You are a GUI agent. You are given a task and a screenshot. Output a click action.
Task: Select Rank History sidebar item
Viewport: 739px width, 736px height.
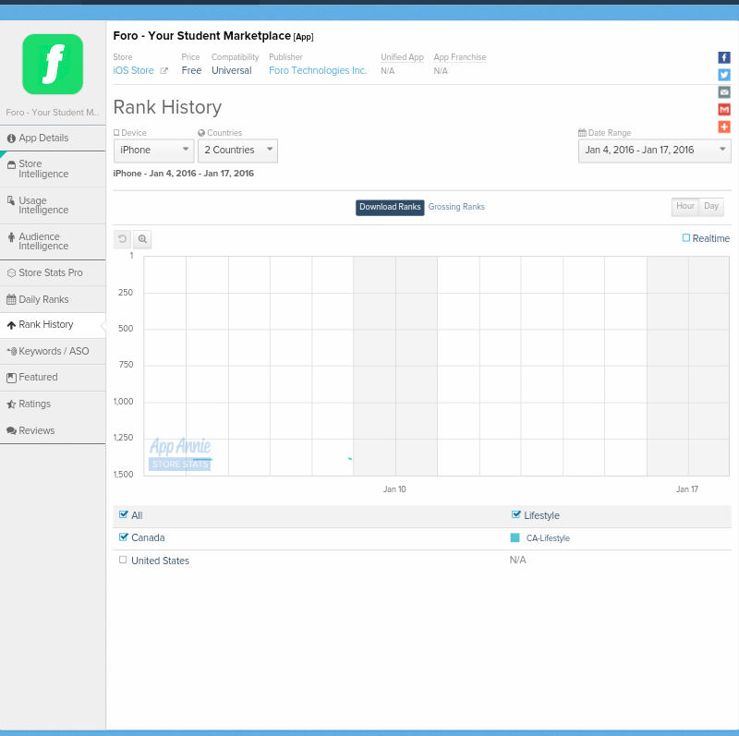[x=53, y=325]
